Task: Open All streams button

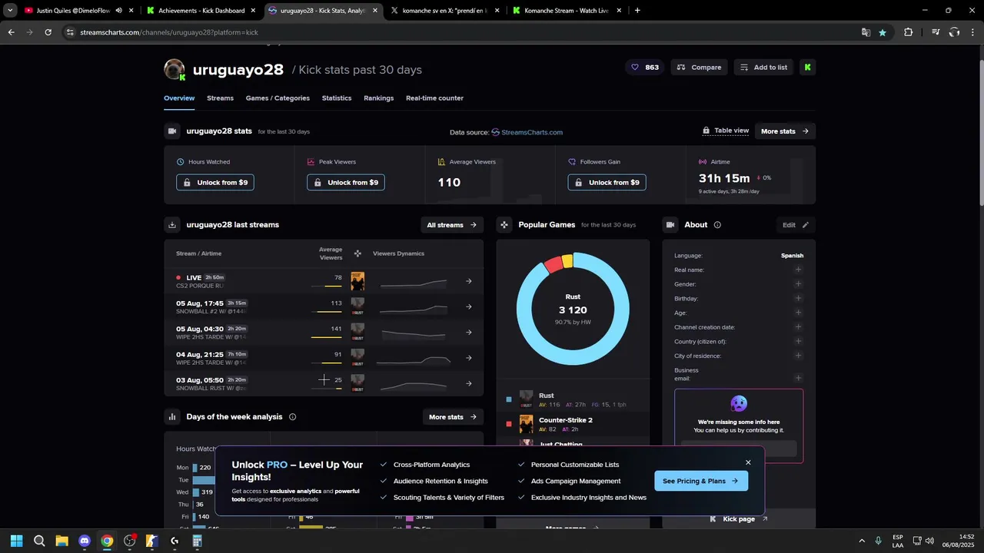Action: pos(452,225)
